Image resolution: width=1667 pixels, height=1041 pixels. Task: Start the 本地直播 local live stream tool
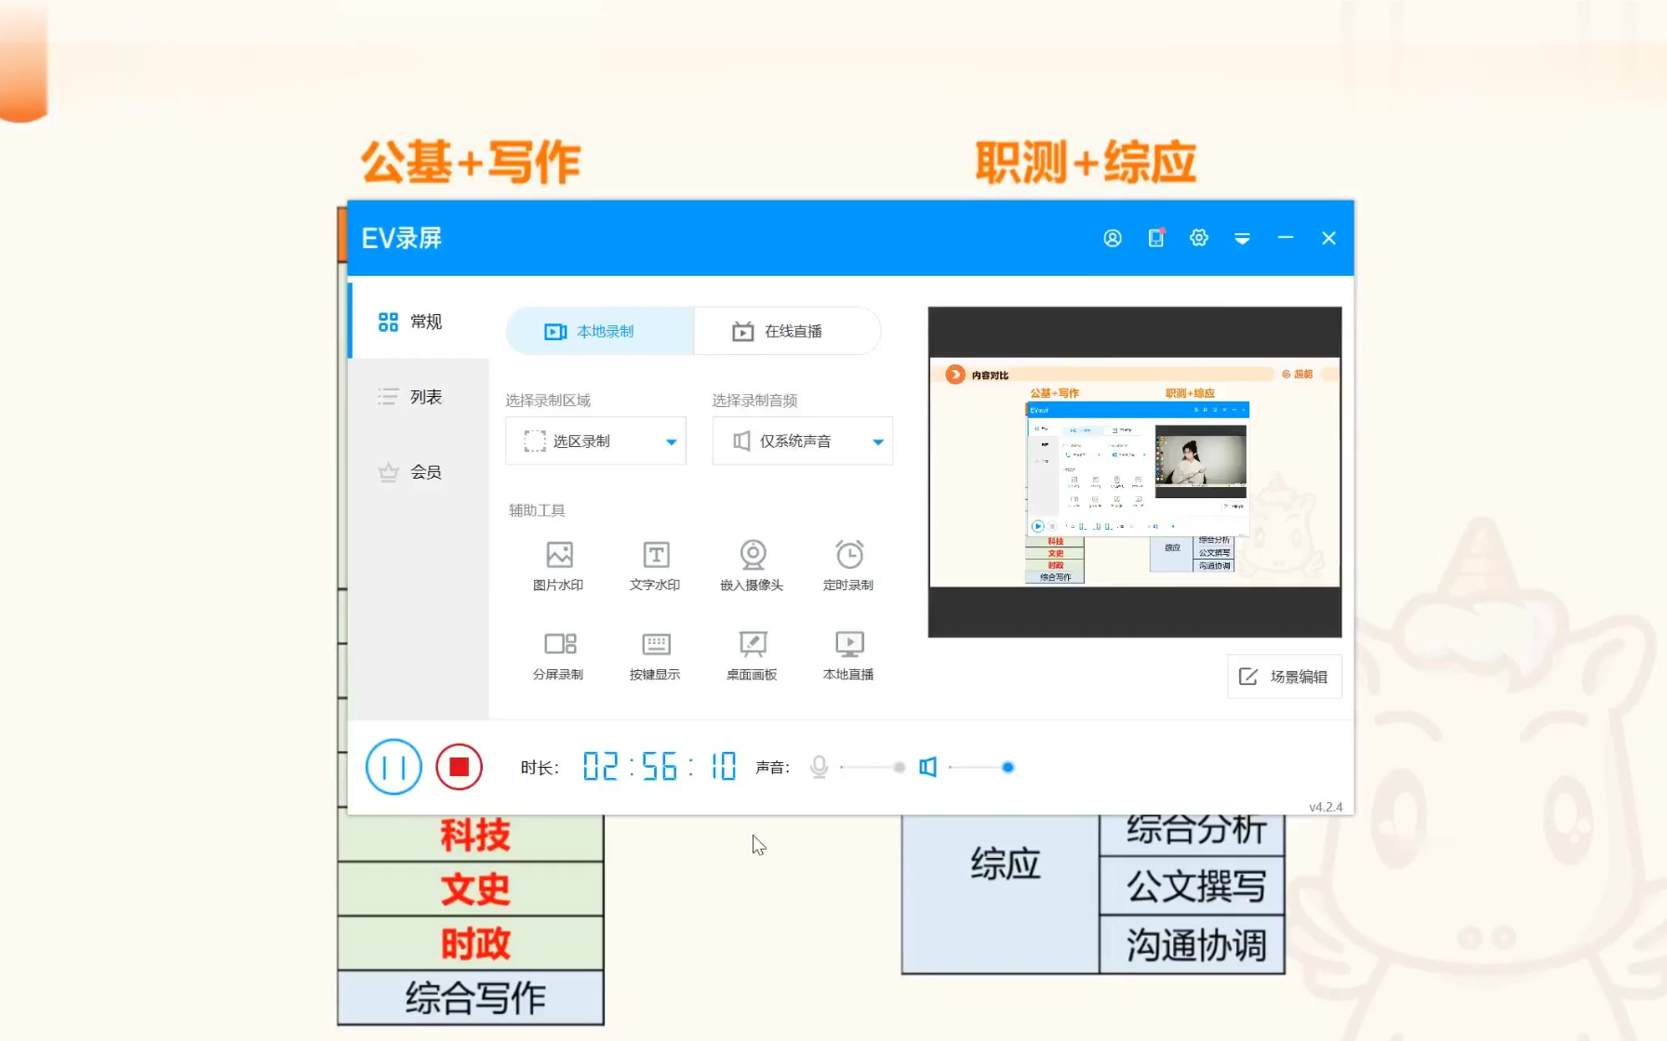click(848, 653)
